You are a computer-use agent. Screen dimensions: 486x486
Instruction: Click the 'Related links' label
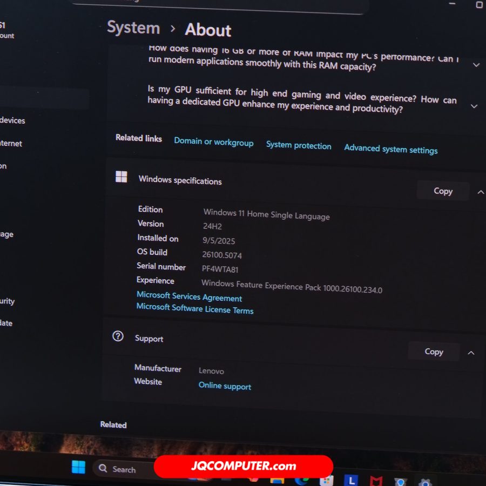click(139, 138)
